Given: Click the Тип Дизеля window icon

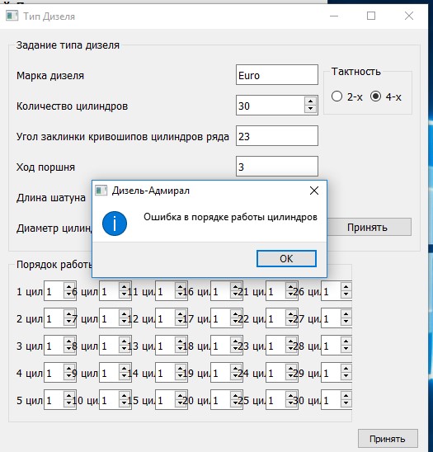Looking at the screenshot, I should (x=12, y=16).
